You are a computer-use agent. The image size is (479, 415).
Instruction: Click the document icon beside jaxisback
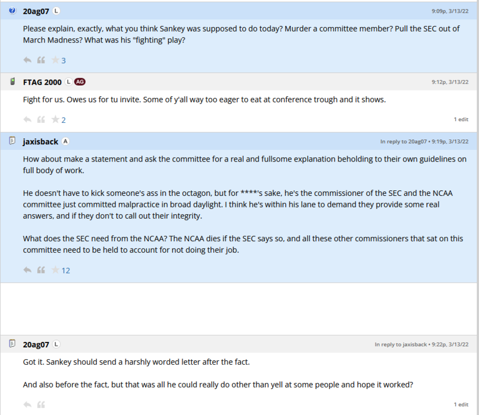pos(13,141)
